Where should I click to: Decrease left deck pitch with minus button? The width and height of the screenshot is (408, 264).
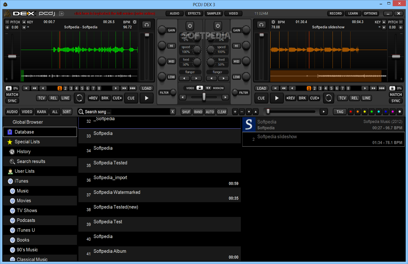click(7, 22)
